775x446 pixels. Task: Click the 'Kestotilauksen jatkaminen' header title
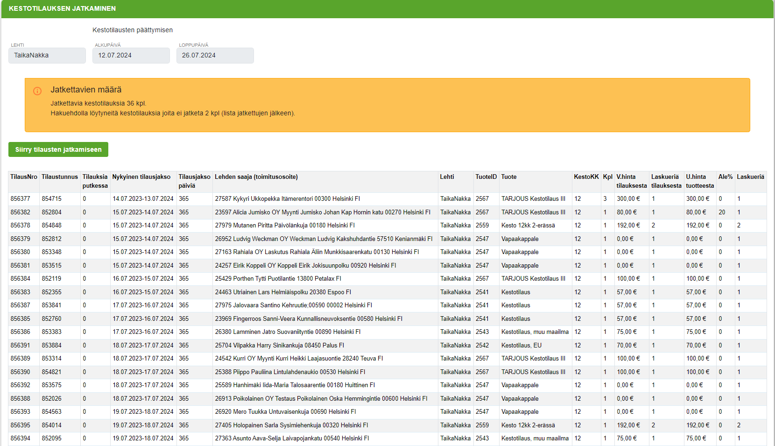(x=62, y=8)
